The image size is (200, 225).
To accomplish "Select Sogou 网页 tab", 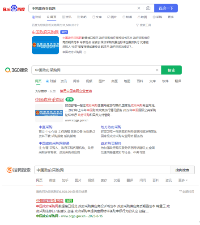I will pos(39,180).
